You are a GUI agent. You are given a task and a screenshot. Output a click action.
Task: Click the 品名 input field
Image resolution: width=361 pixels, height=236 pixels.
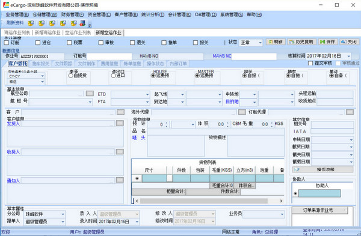pos(216,132)
